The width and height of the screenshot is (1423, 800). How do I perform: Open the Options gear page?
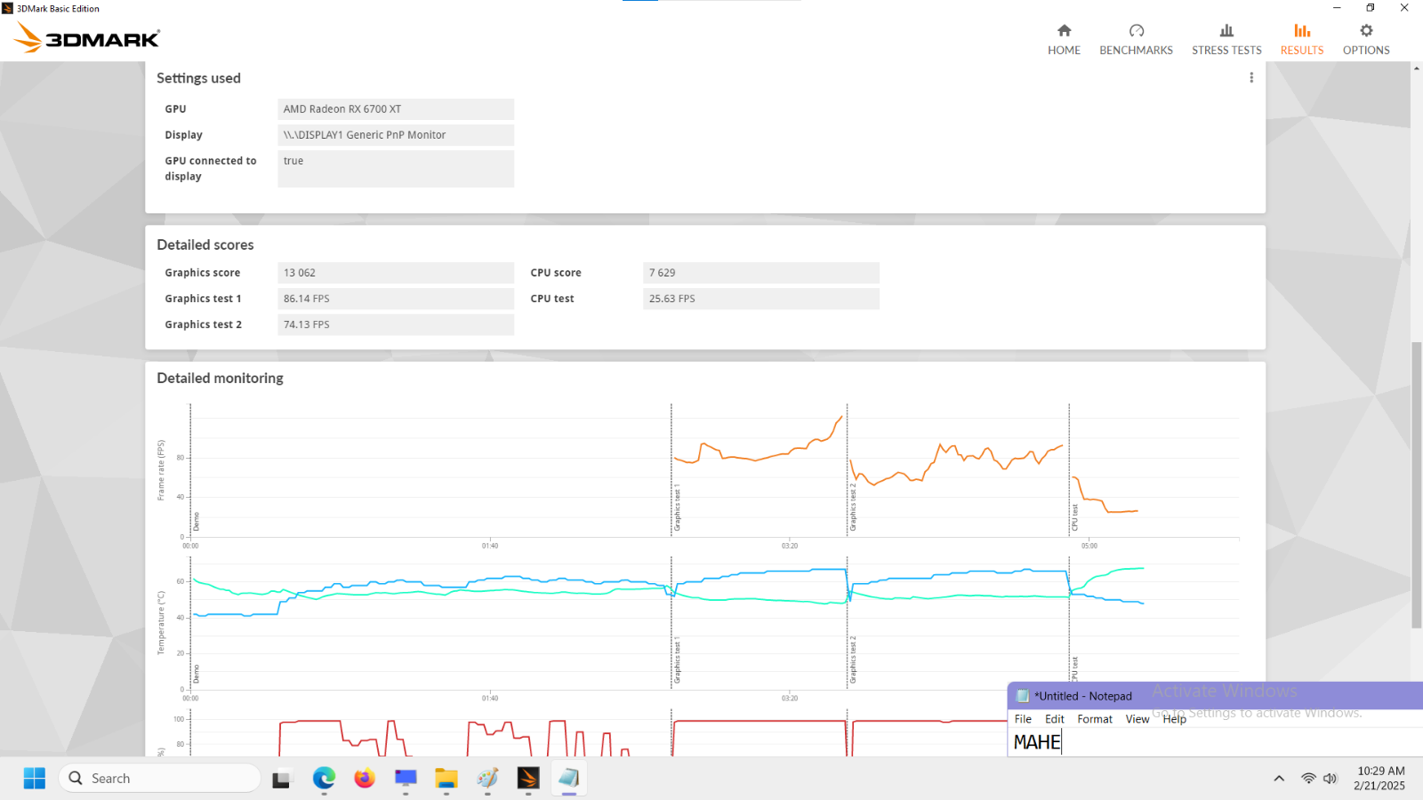tap(1365, 40)
